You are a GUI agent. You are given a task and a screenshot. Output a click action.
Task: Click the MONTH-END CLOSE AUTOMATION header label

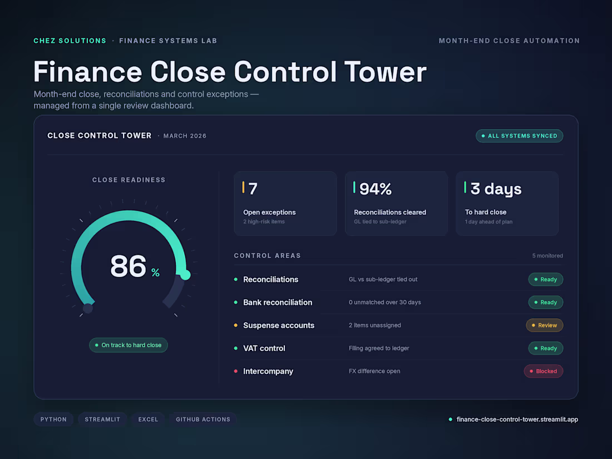[509, 41]
